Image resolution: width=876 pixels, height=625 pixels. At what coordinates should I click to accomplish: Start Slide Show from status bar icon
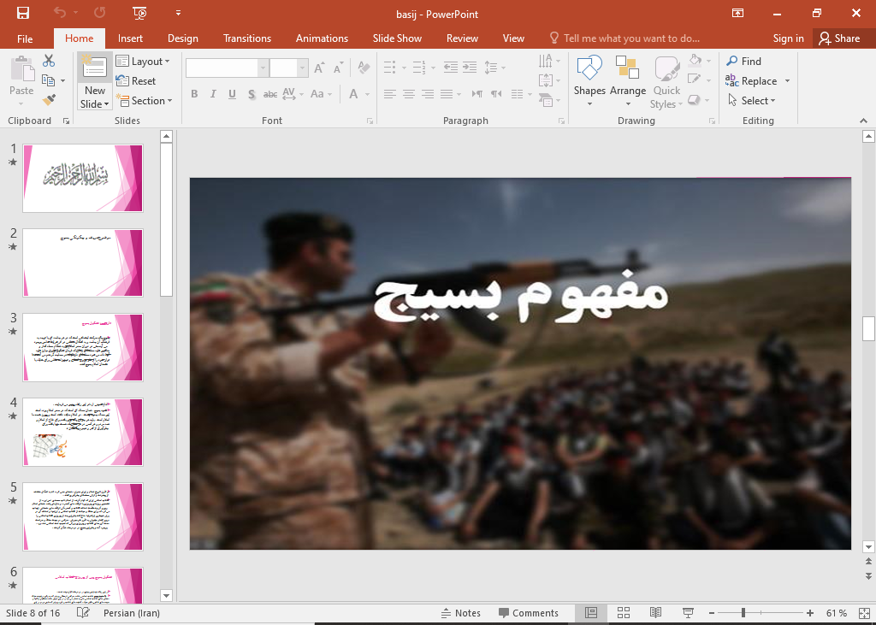(x=688, y=613)
